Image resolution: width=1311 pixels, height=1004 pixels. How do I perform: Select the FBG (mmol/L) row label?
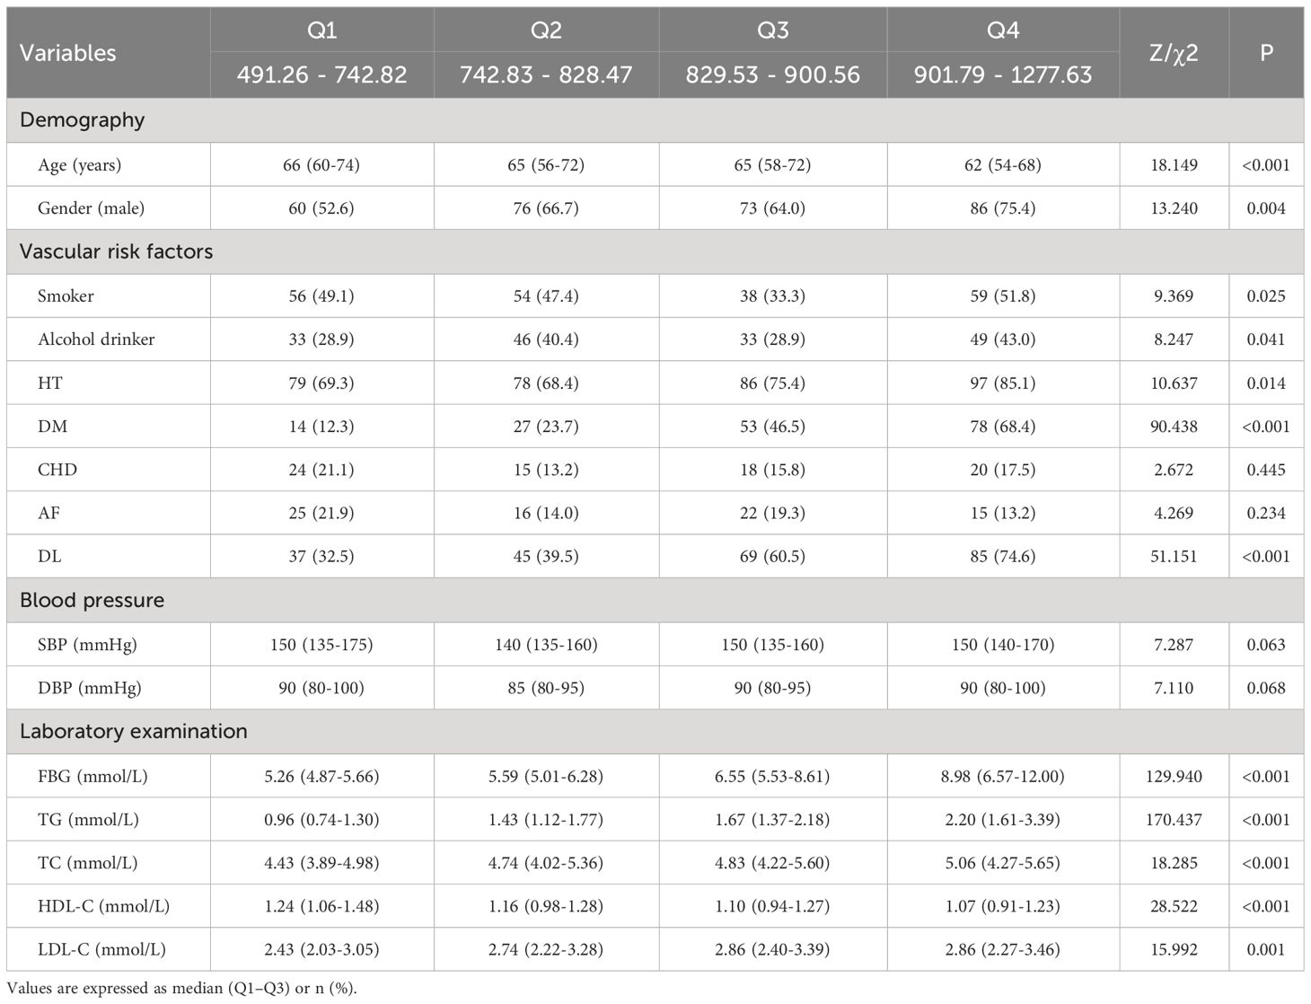92,777
